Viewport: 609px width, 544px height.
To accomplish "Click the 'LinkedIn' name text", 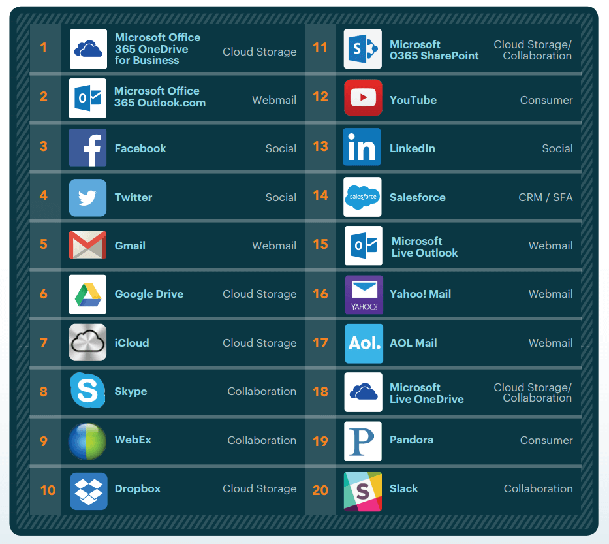I will pos(413,148).
